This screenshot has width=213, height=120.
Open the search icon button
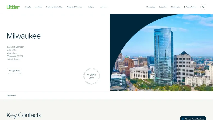click(203, 7)
